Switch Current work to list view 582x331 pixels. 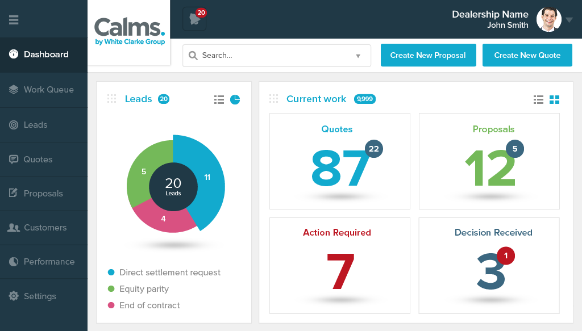click(538, 99)
